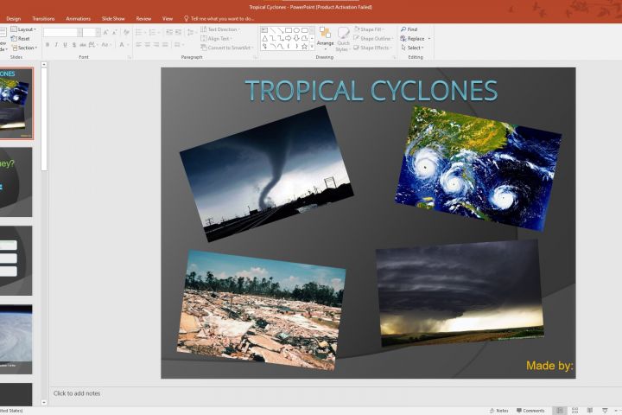Select the hurricane satellite slide thumbnail

pyautogui.click(x=16, y=338)
